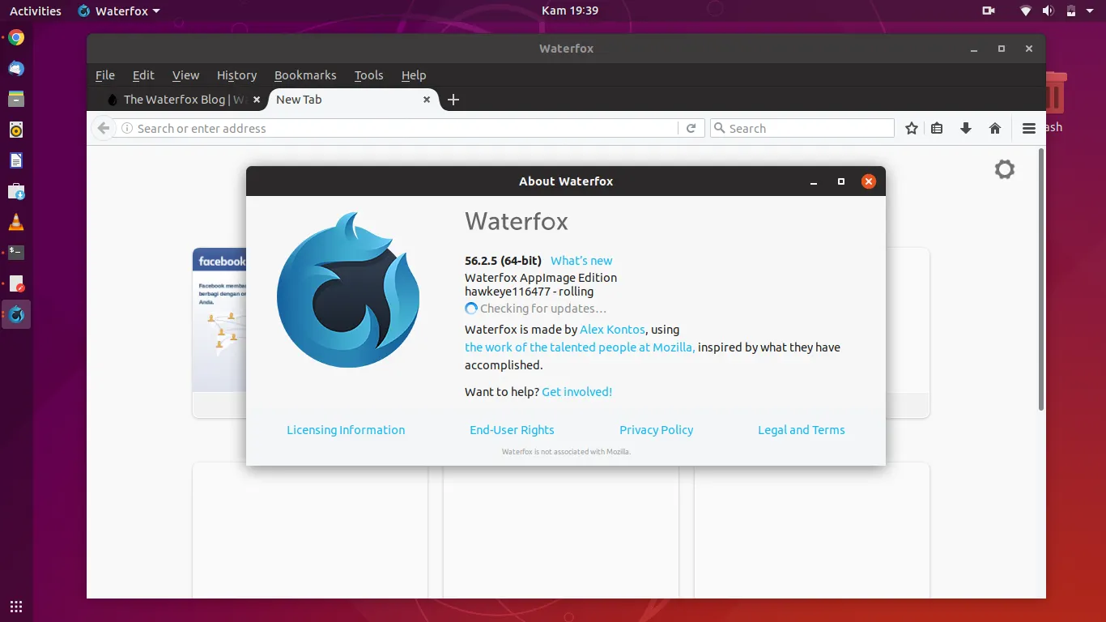This screenshot has height=622, width=1106.
Task: Go to home page icon
Action: pyautogui.click(x=995, y=128)
